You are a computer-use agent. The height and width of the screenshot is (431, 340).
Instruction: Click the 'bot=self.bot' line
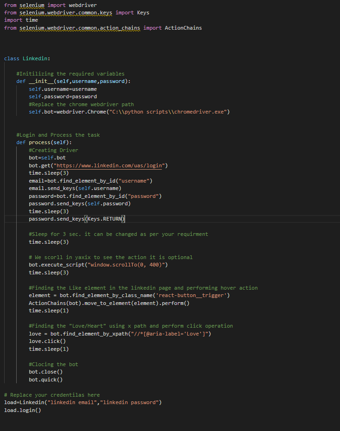(x=47, y=158)
